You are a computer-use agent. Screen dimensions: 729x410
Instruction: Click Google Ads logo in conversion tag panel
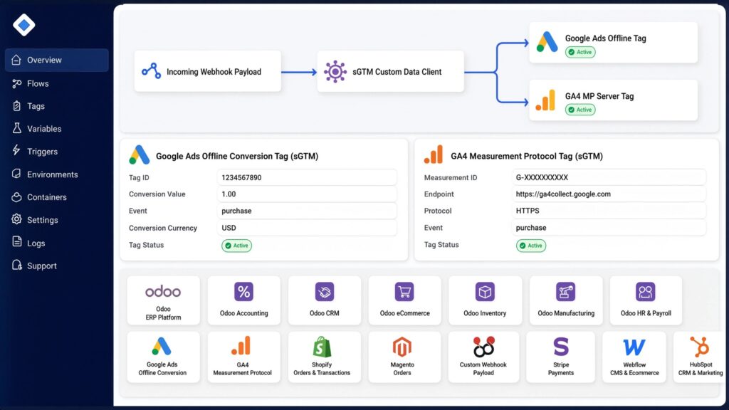tap(140, 155)
